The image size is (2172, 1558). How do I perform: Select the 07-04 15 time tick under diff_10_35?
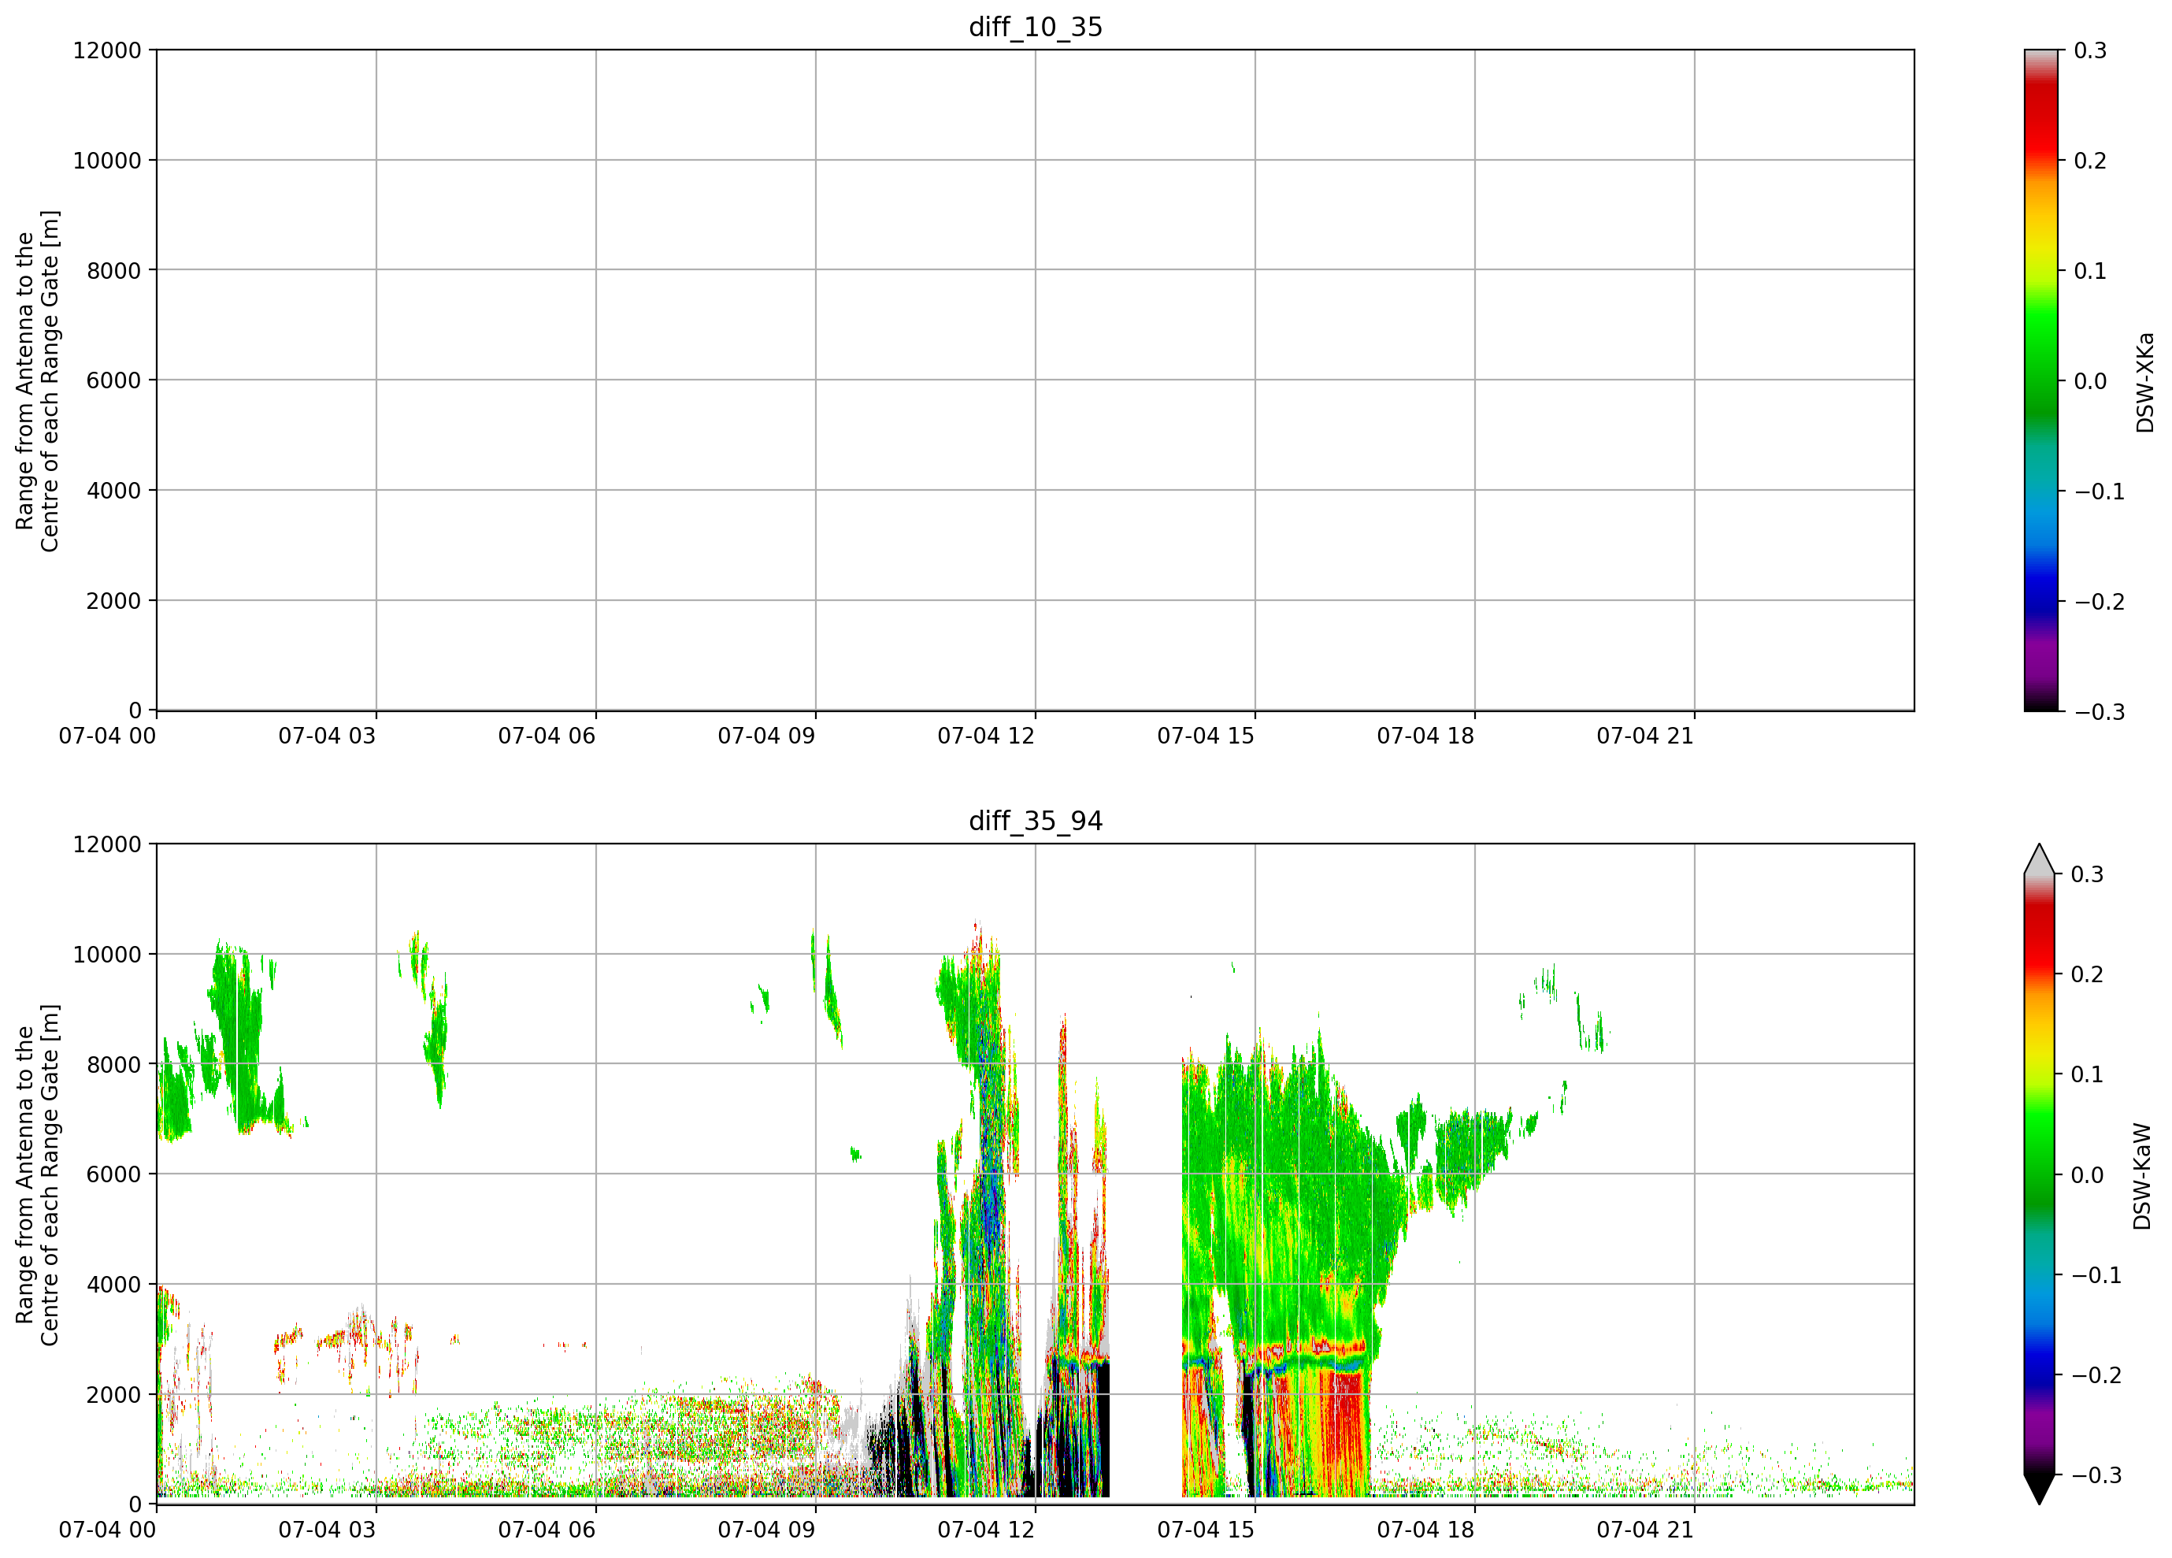click(1206, 736)
